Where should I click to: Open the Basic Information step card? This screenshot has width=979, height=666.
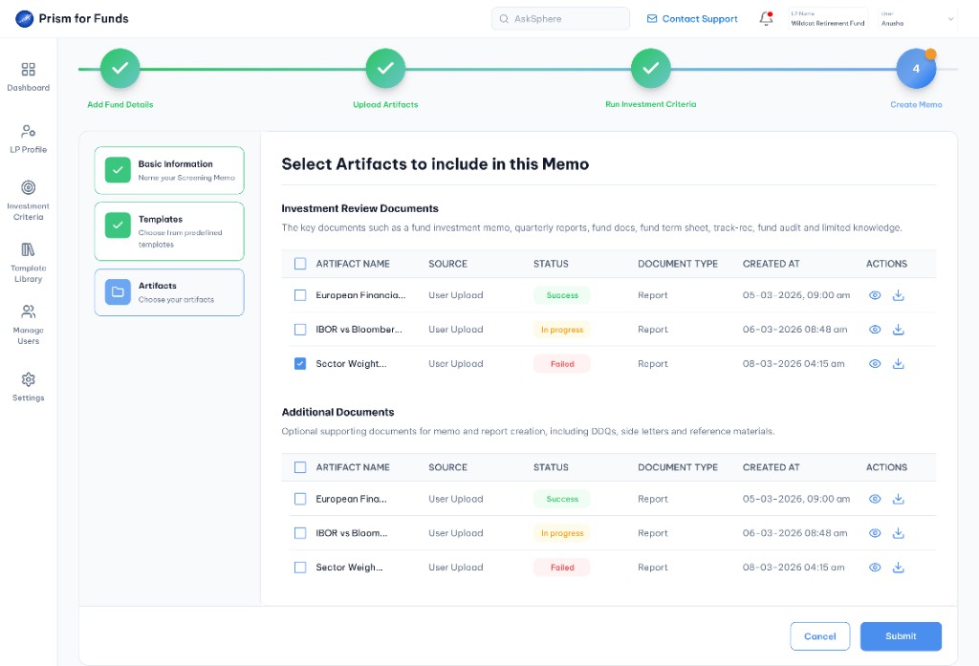click(169, 170)
